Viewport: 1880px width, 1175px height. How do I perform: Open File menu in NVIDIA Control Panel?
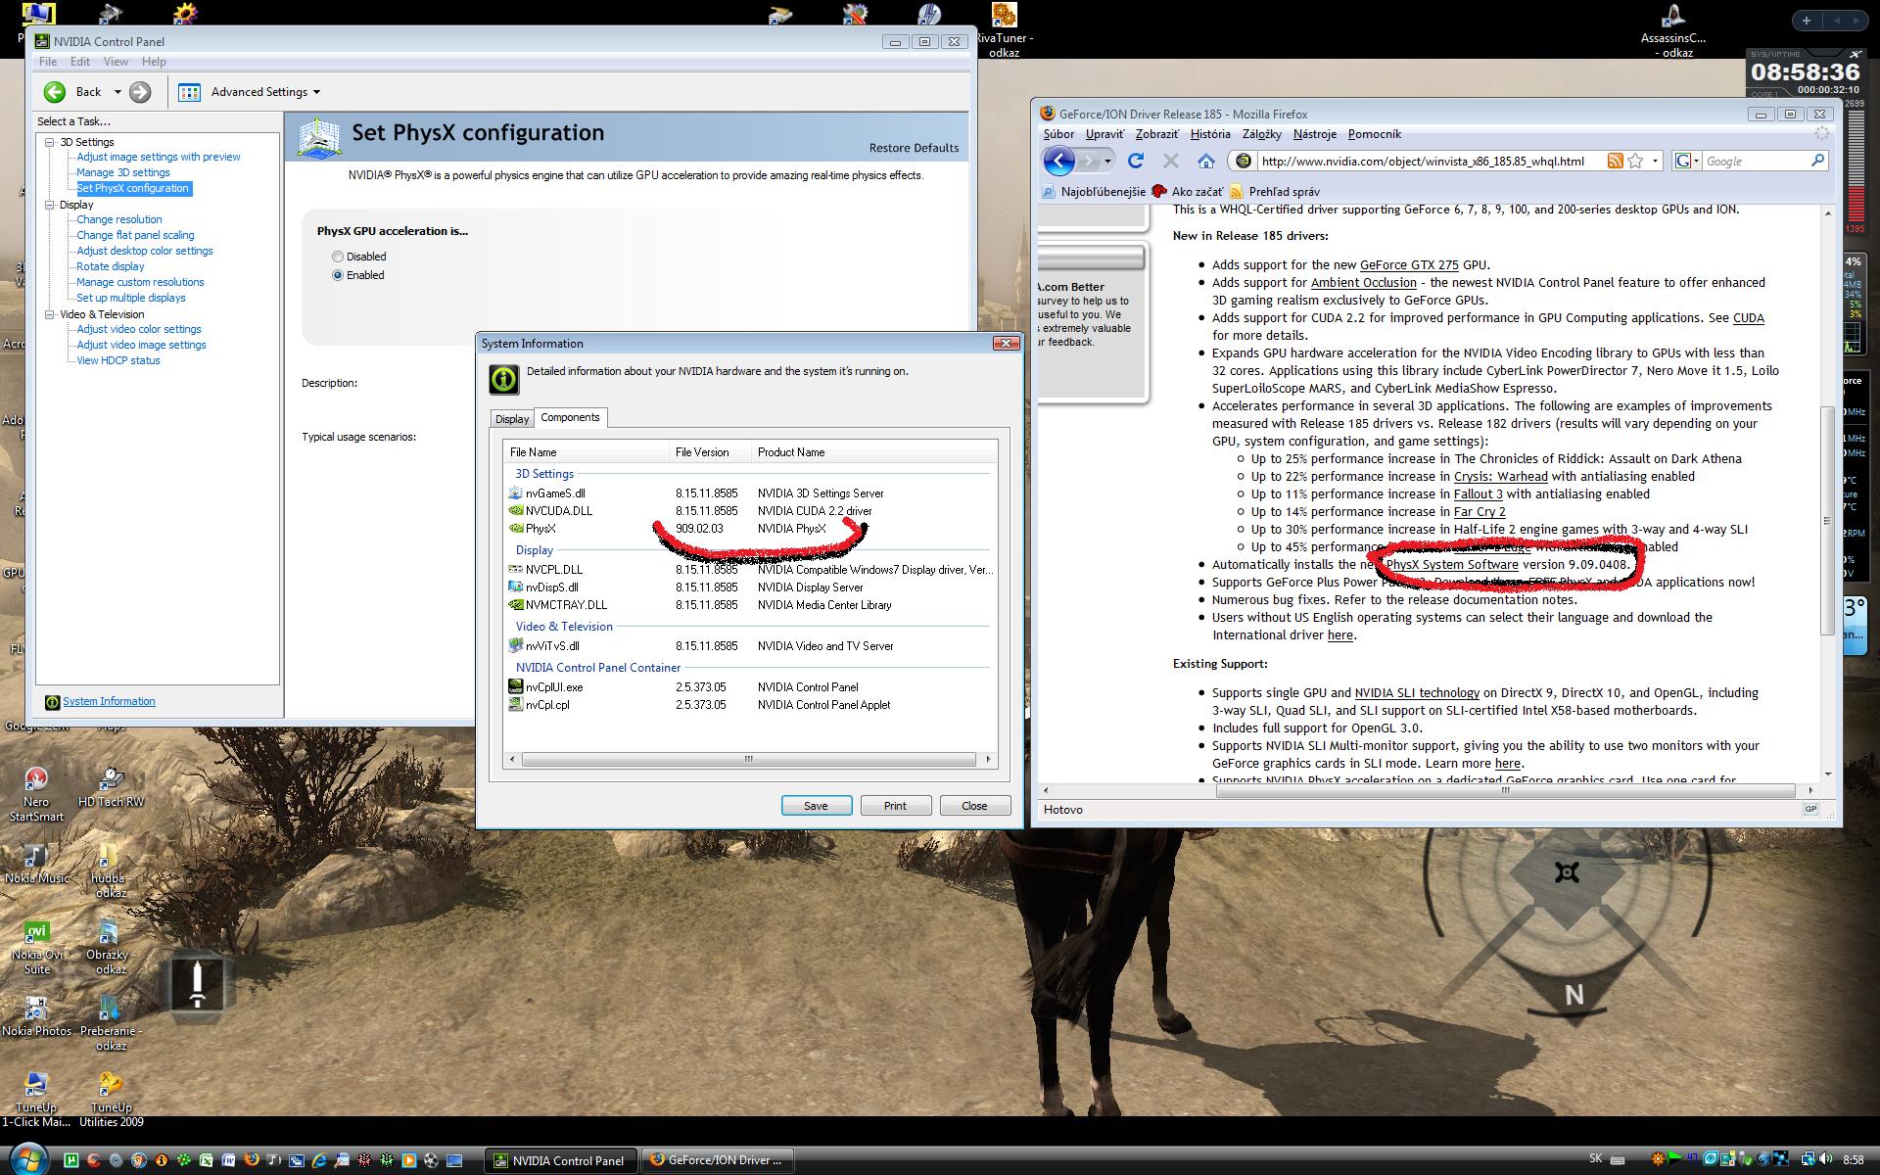(48, 62)
